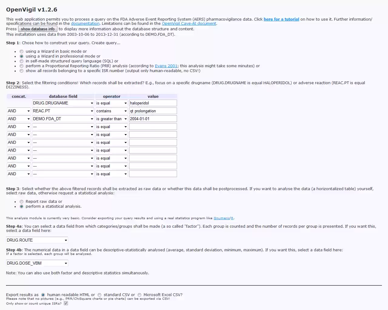
Task: Follow the 'Evans 2001' reference link
Action: tap(166, 66)
